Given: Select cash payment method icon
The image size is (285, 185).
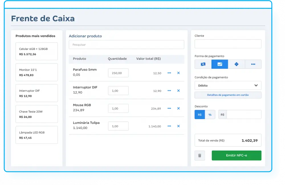Looking at the screenshot, I should [203, 64].
